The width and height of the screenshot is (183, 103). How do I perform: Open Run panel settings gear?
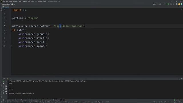(179, 79)
